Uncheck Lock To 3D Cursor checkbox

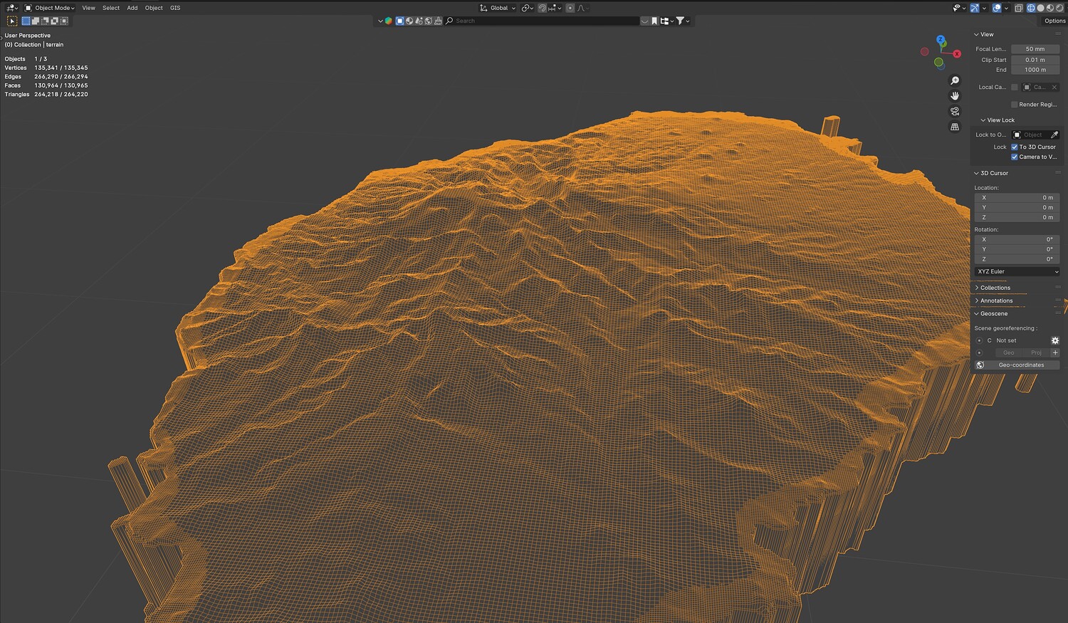(1015, 147)
